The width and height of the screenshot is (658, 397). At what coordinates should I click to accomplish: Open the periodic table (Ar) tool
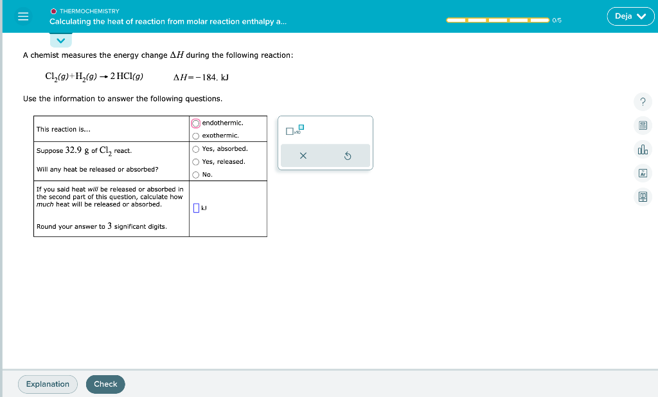point(643,173)
